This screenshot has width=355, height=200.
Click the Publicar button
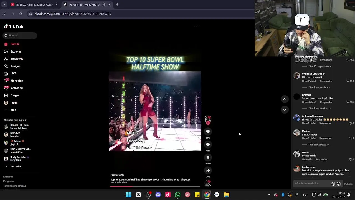(349, 184)
